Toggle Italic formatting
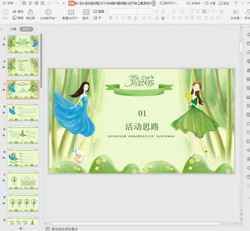250x231 pixels. click(117, 18)
